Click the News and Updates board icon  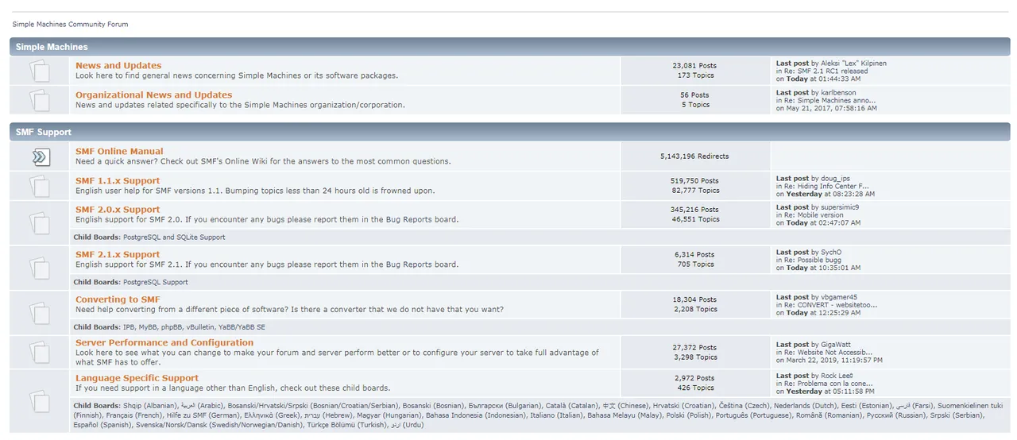(x=40, y=71)
